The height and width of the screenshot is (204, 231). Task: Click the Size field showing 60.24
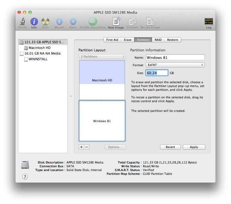point(157,73)
